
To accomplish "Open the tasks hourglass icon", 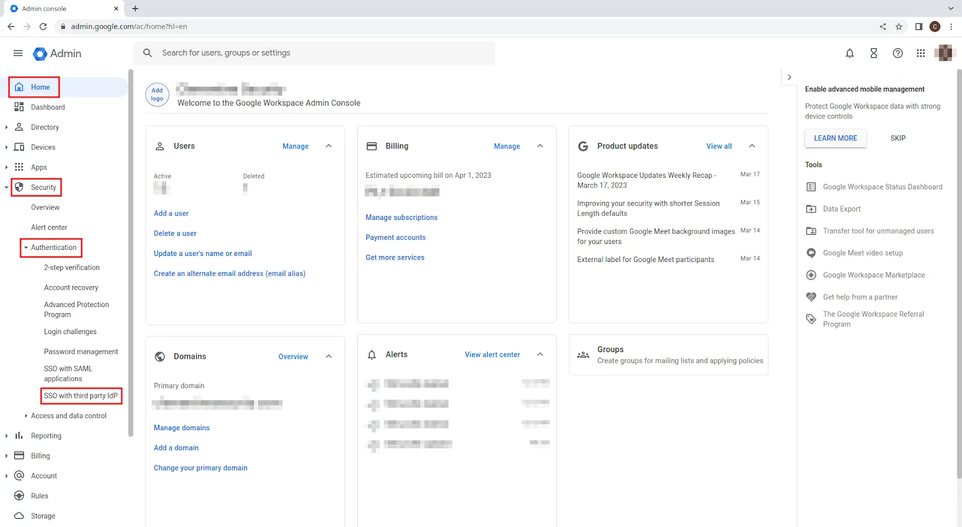I will point(874,53).
